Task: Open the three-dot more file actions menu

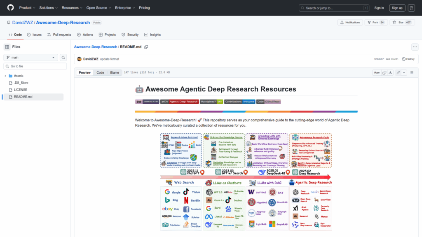Action: (415, 47)
